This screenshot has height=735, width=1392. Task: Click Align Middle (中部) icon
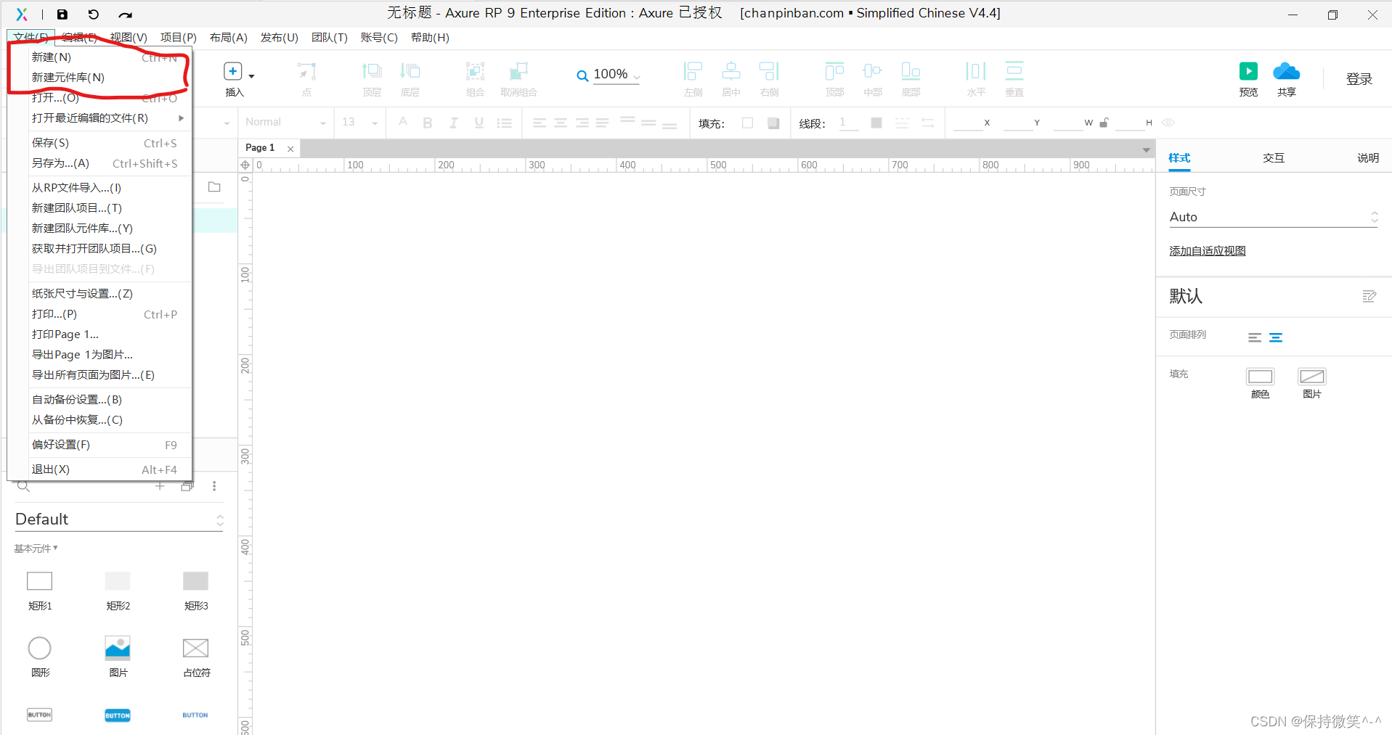[873, 71]
